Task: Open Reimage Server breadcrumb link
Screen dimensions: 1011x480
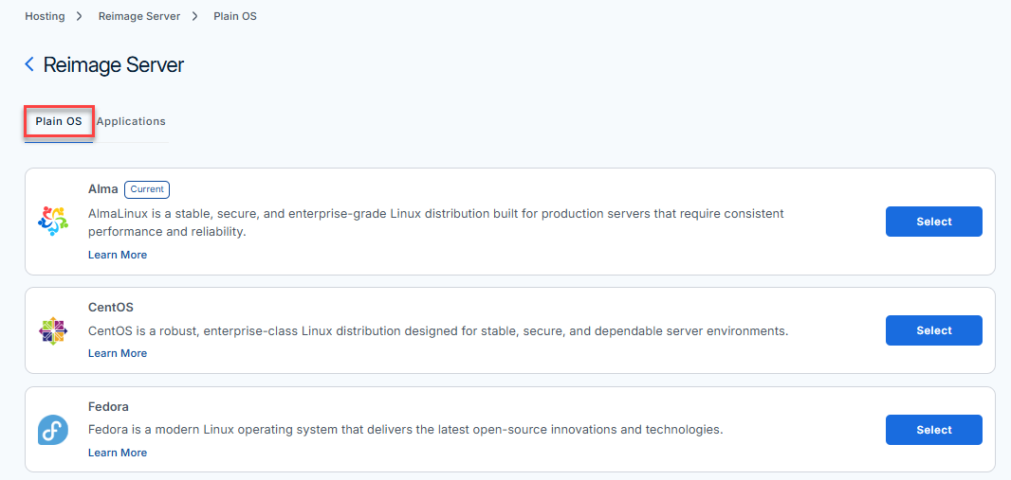Action: [139, 16]
